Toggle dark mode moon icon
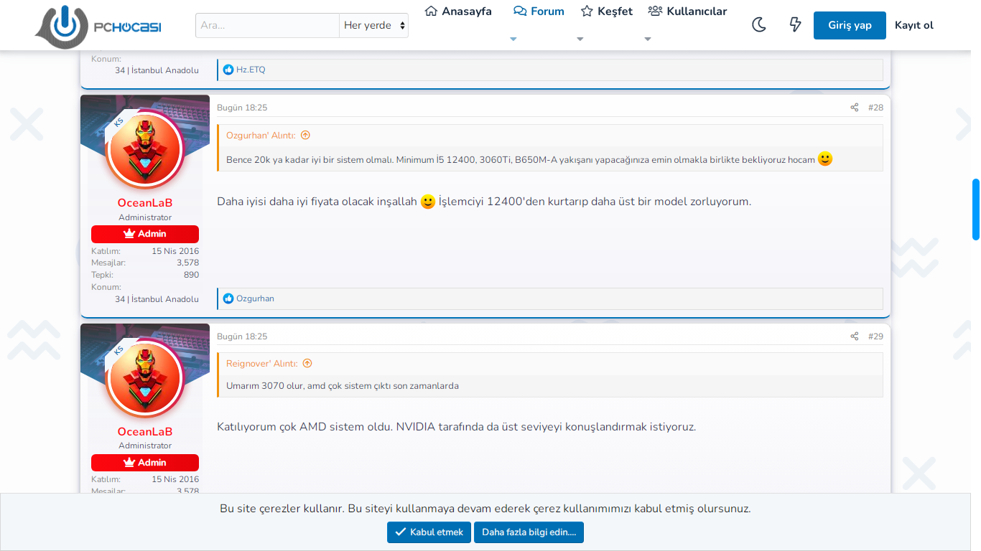This screenshot has width=981, height=551. (759, 25)
